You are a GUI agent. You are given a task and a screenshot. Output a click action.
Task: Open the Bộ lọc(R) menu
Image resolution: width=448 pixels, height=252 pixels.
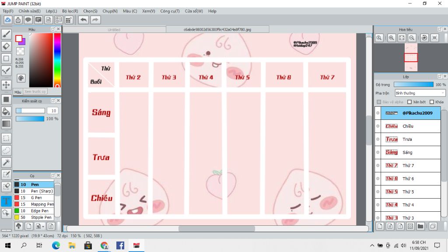(70, 11)
